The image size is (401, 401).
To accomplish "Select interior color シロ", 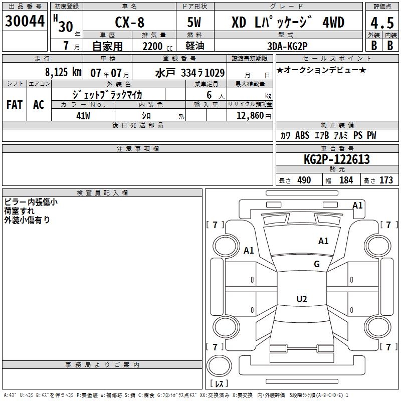I will coord(146,116).
